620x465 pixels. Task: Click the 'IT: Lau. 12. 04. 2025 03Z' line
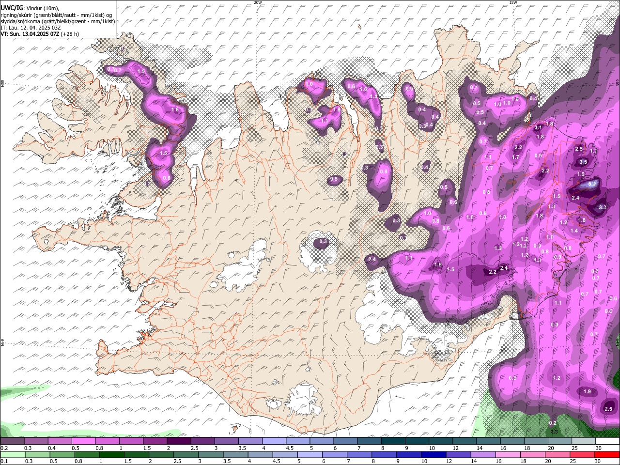pos(31,28)
